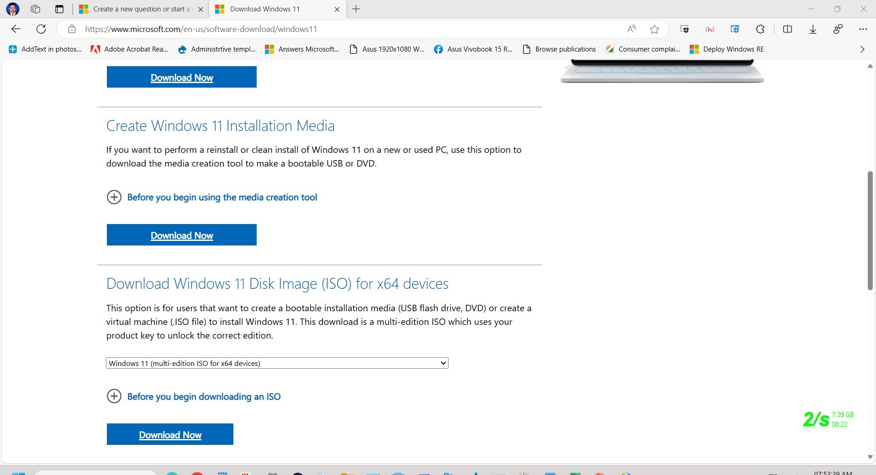Click the Surface laptop image at top right
876x475 pixels.
[662, 72]
